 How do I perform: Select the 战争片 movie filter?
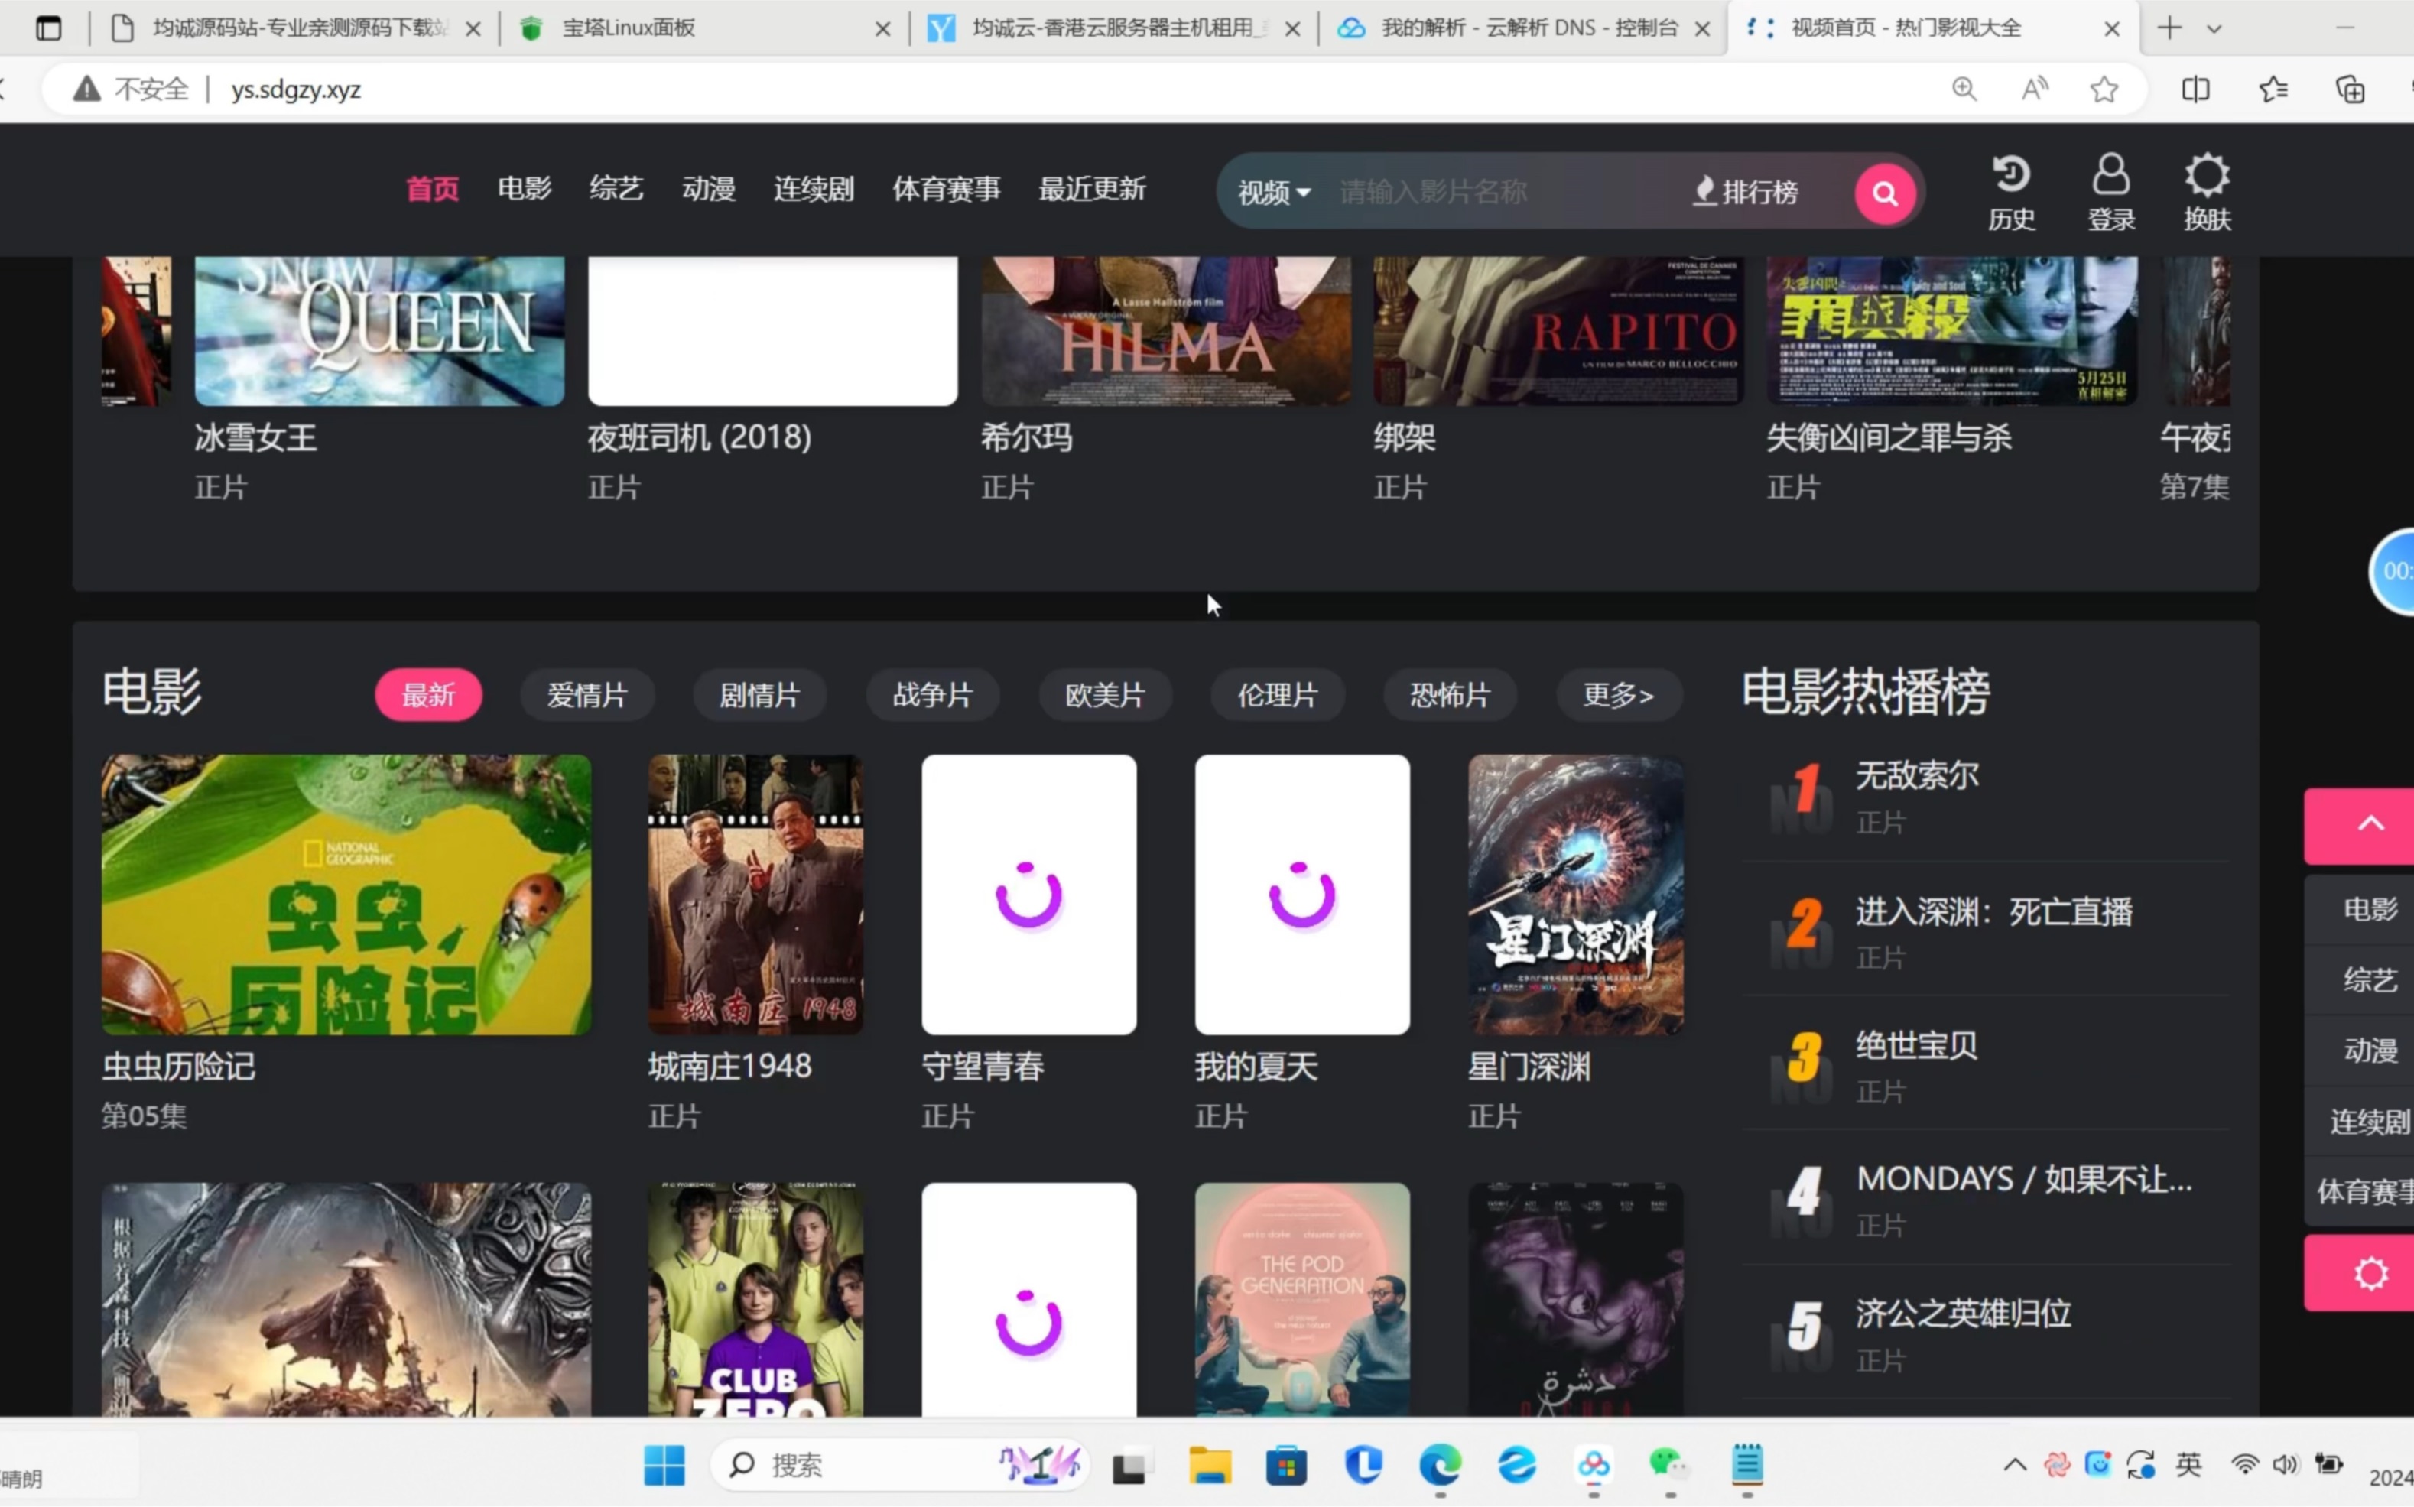click(933, 695)
